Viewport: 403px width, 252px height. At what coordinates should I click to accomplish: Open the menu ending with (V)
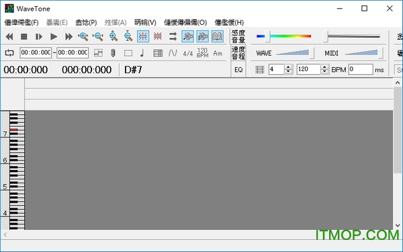tap(145, 23)
